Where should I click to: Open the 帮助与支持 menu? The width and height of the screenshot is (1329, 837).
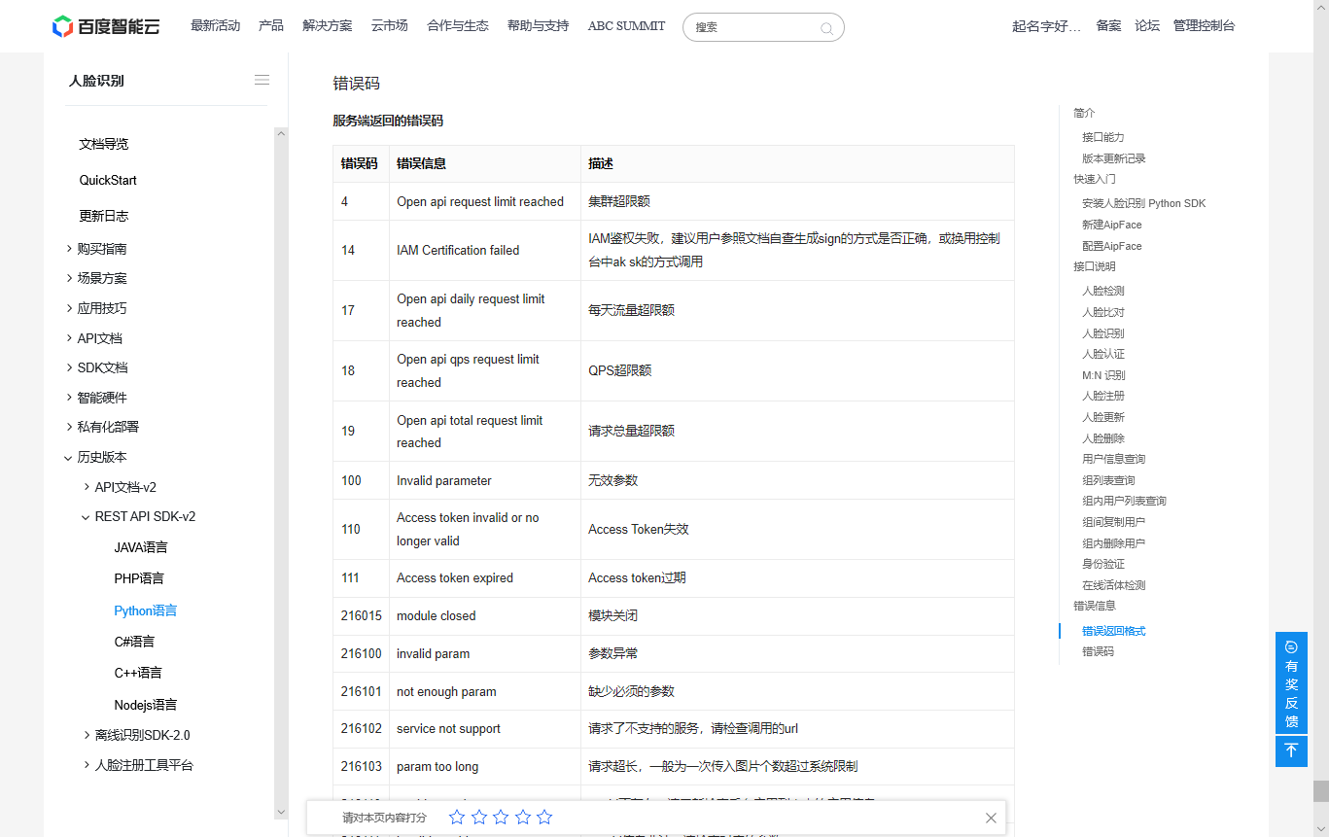538,26
